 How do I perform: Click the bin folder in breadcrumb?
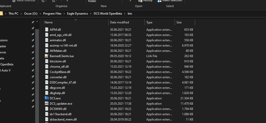(130, 14)
